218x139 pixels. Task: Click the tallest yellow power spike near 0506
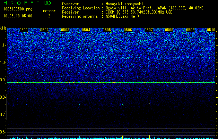(x=123, y=137)
